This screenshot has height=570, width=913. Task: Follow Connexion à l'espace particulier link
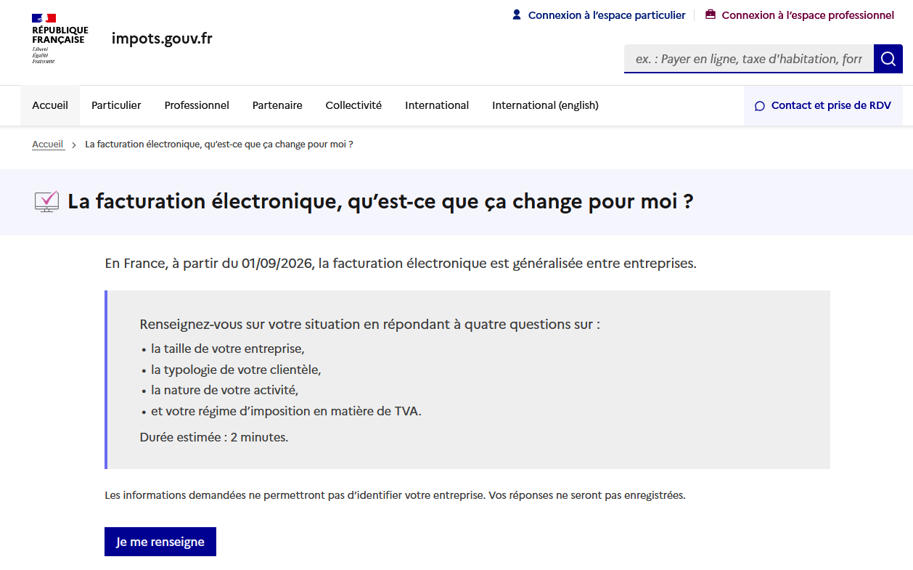[607, 15]
